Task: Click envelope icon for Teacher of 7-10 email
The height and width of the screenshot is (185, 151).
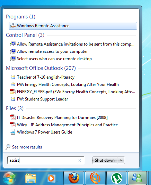Action: (x=13, y=77)
